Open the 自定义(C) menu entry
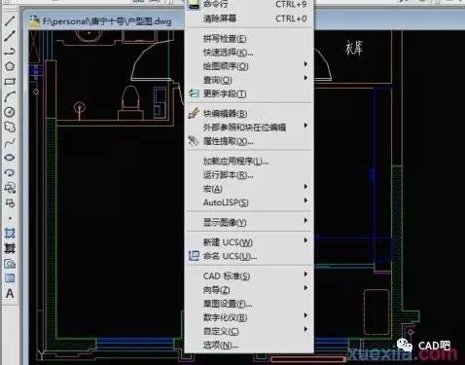465x365 pixels. pos(249,331)
